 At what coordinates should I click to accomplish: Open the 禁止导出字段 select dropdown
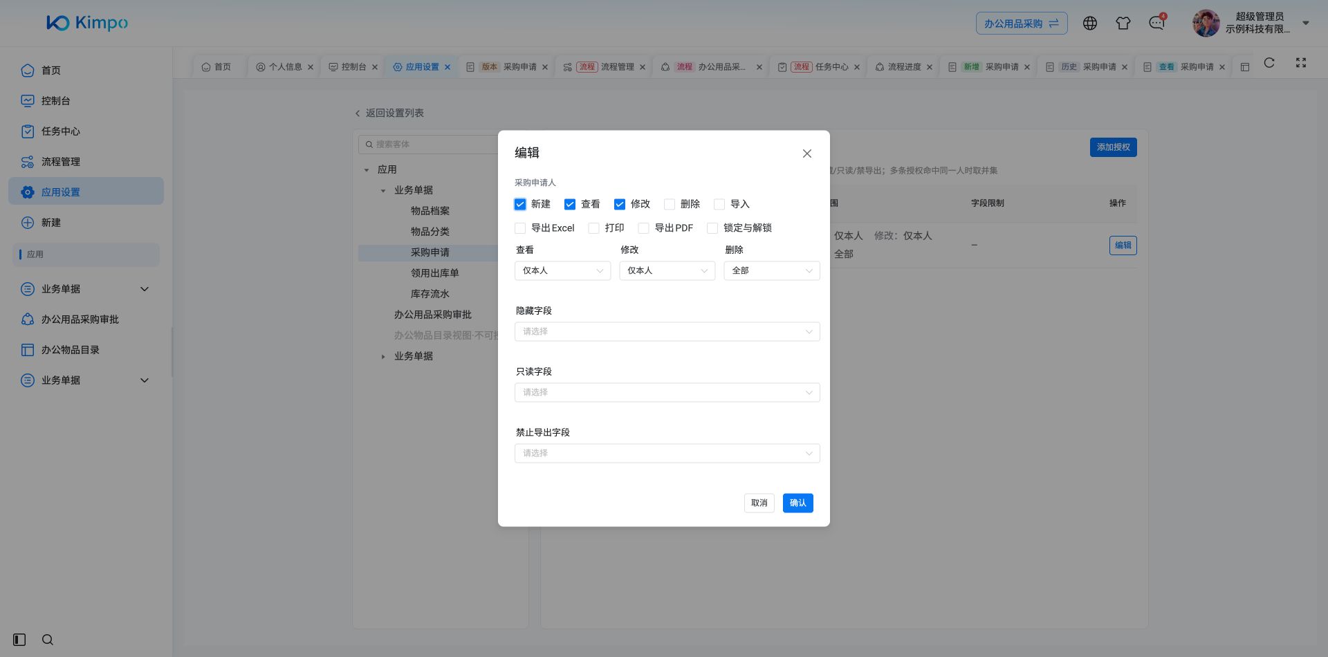coord(667,453)
